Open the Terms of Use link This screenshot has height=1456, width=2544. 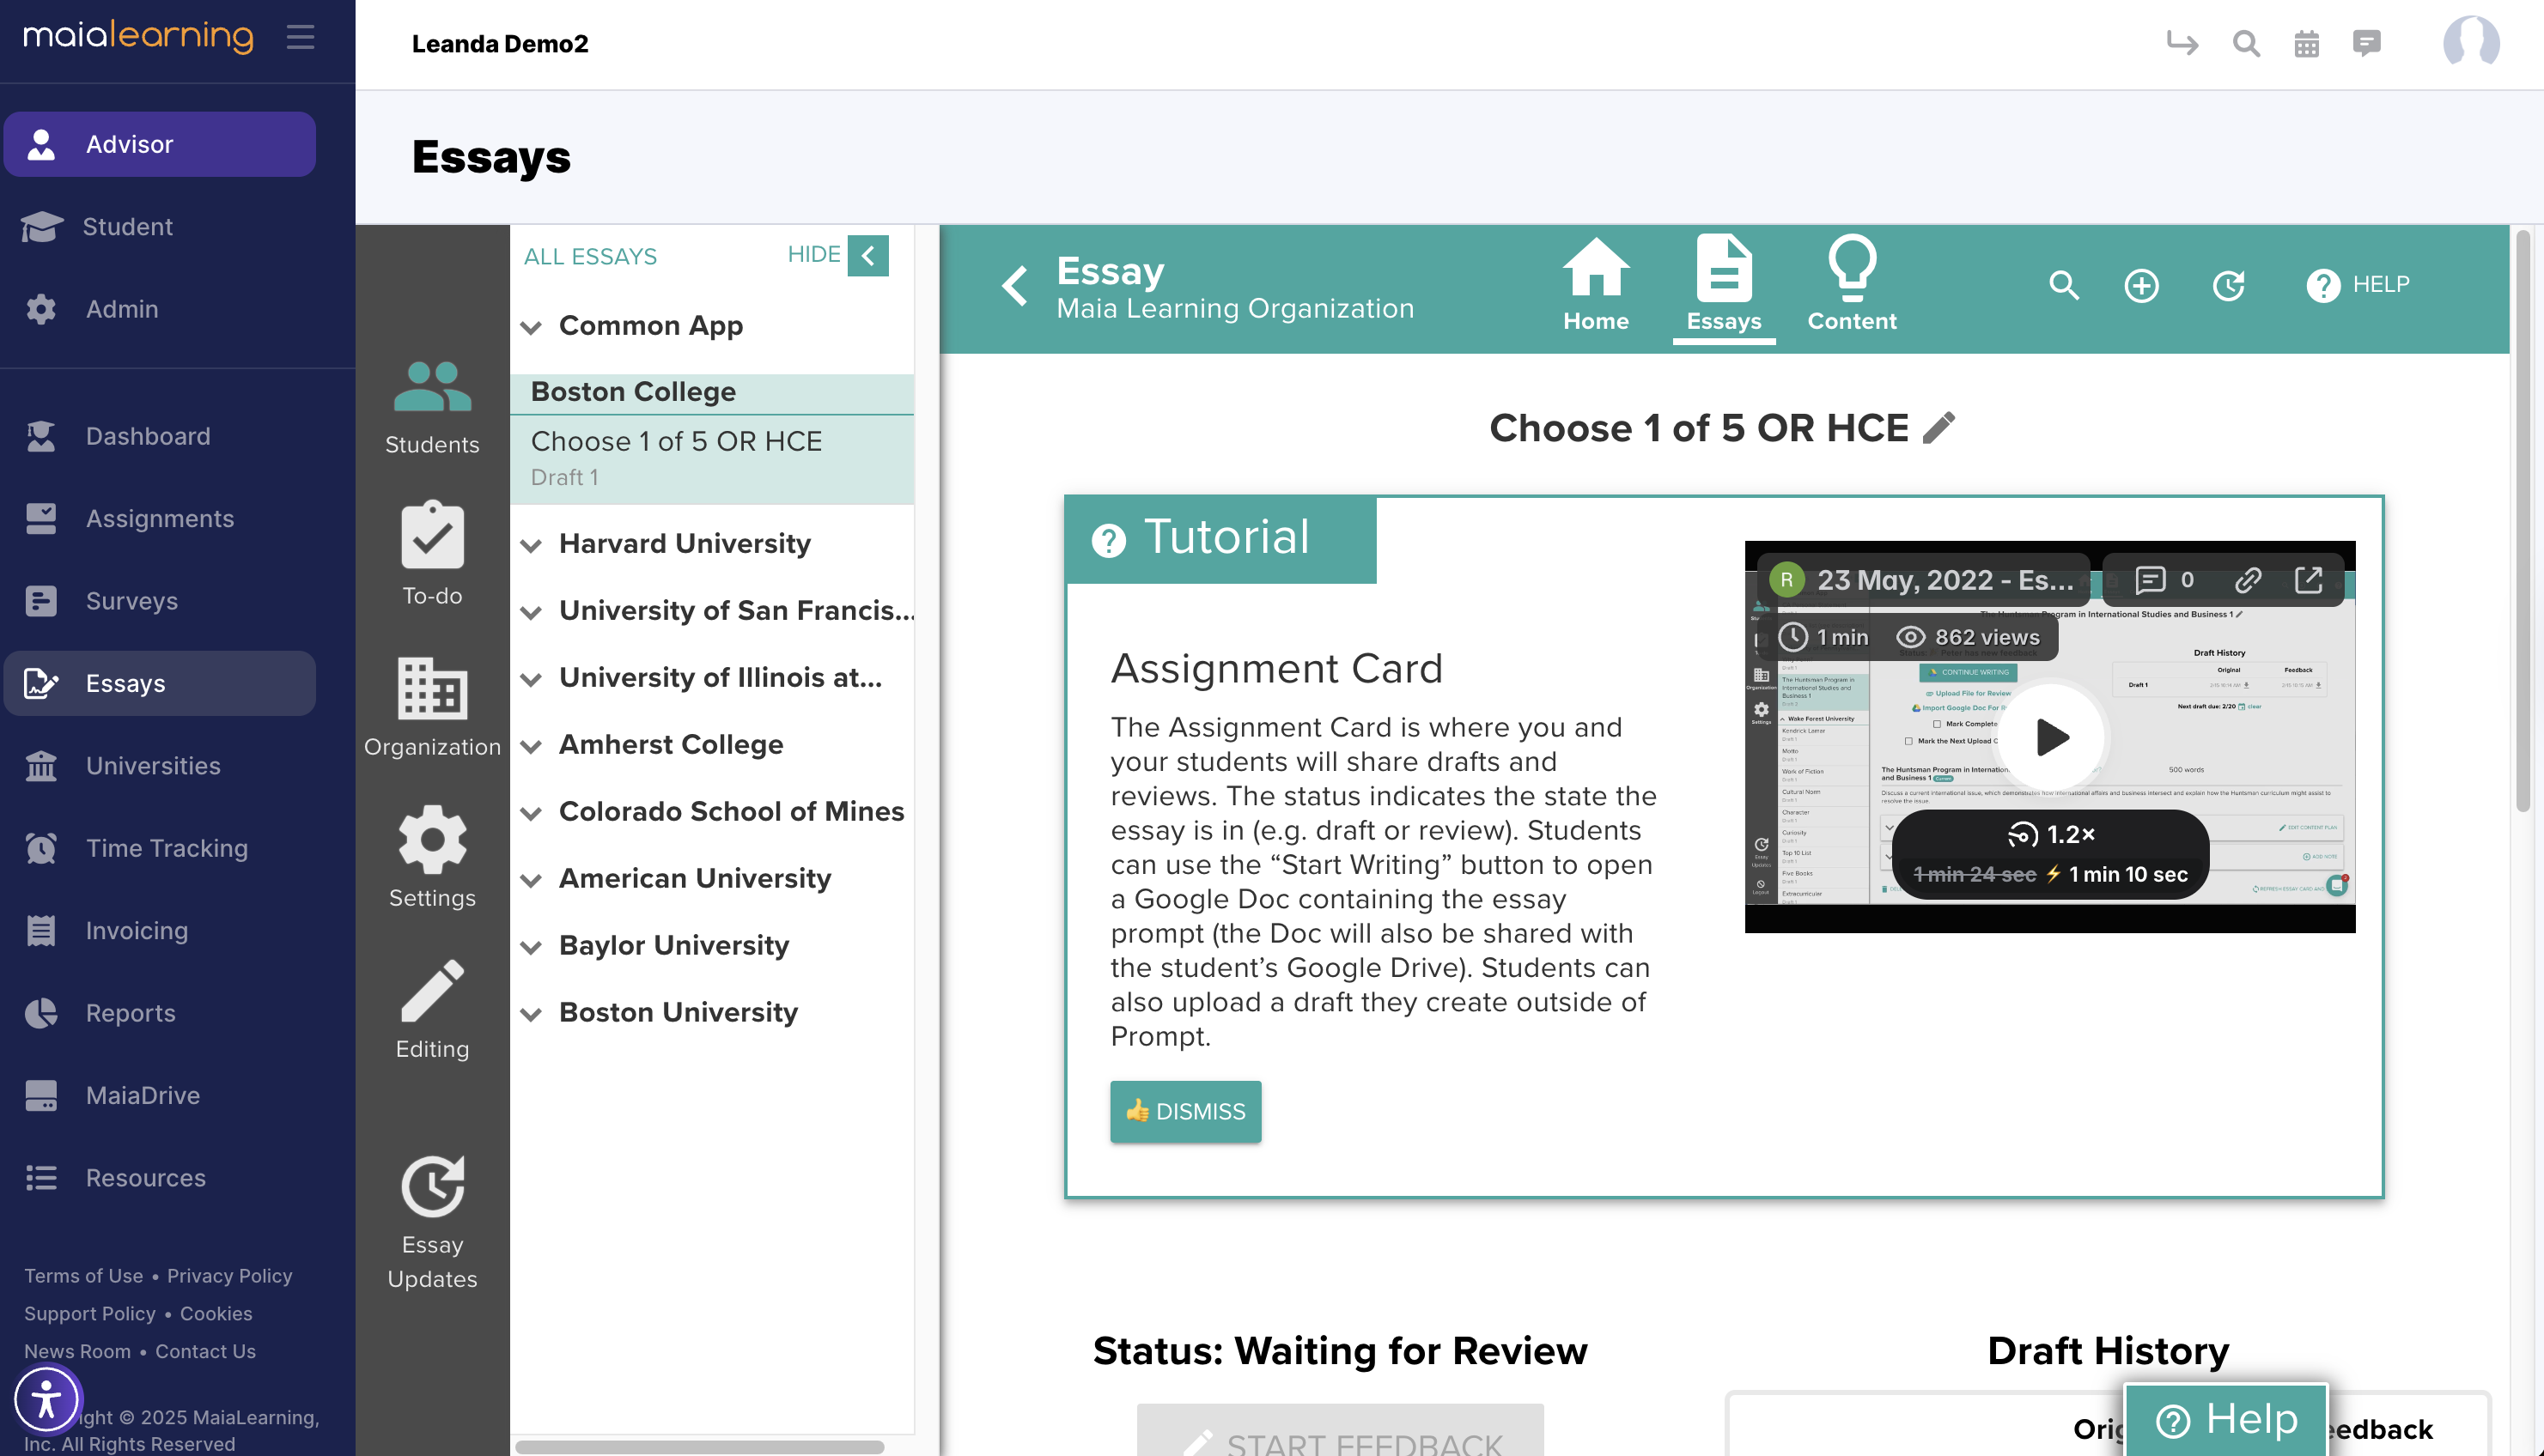(84, 1276)
